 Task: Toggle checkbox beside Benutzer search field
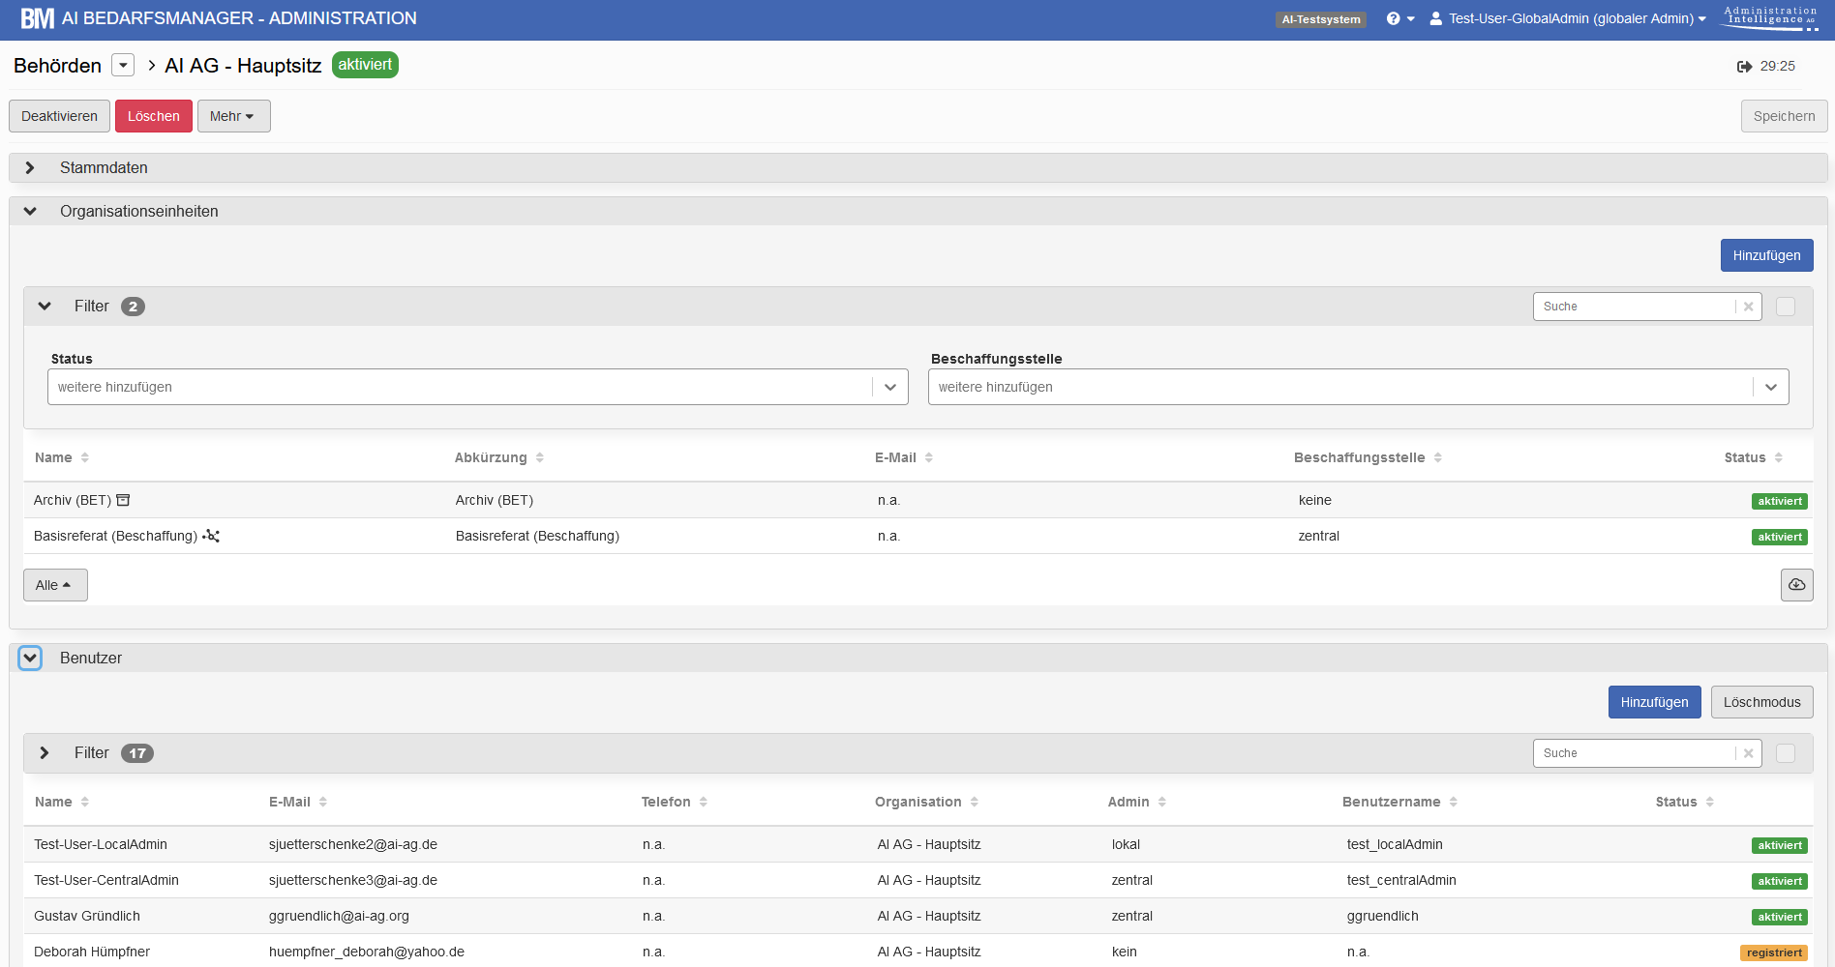1786,753
